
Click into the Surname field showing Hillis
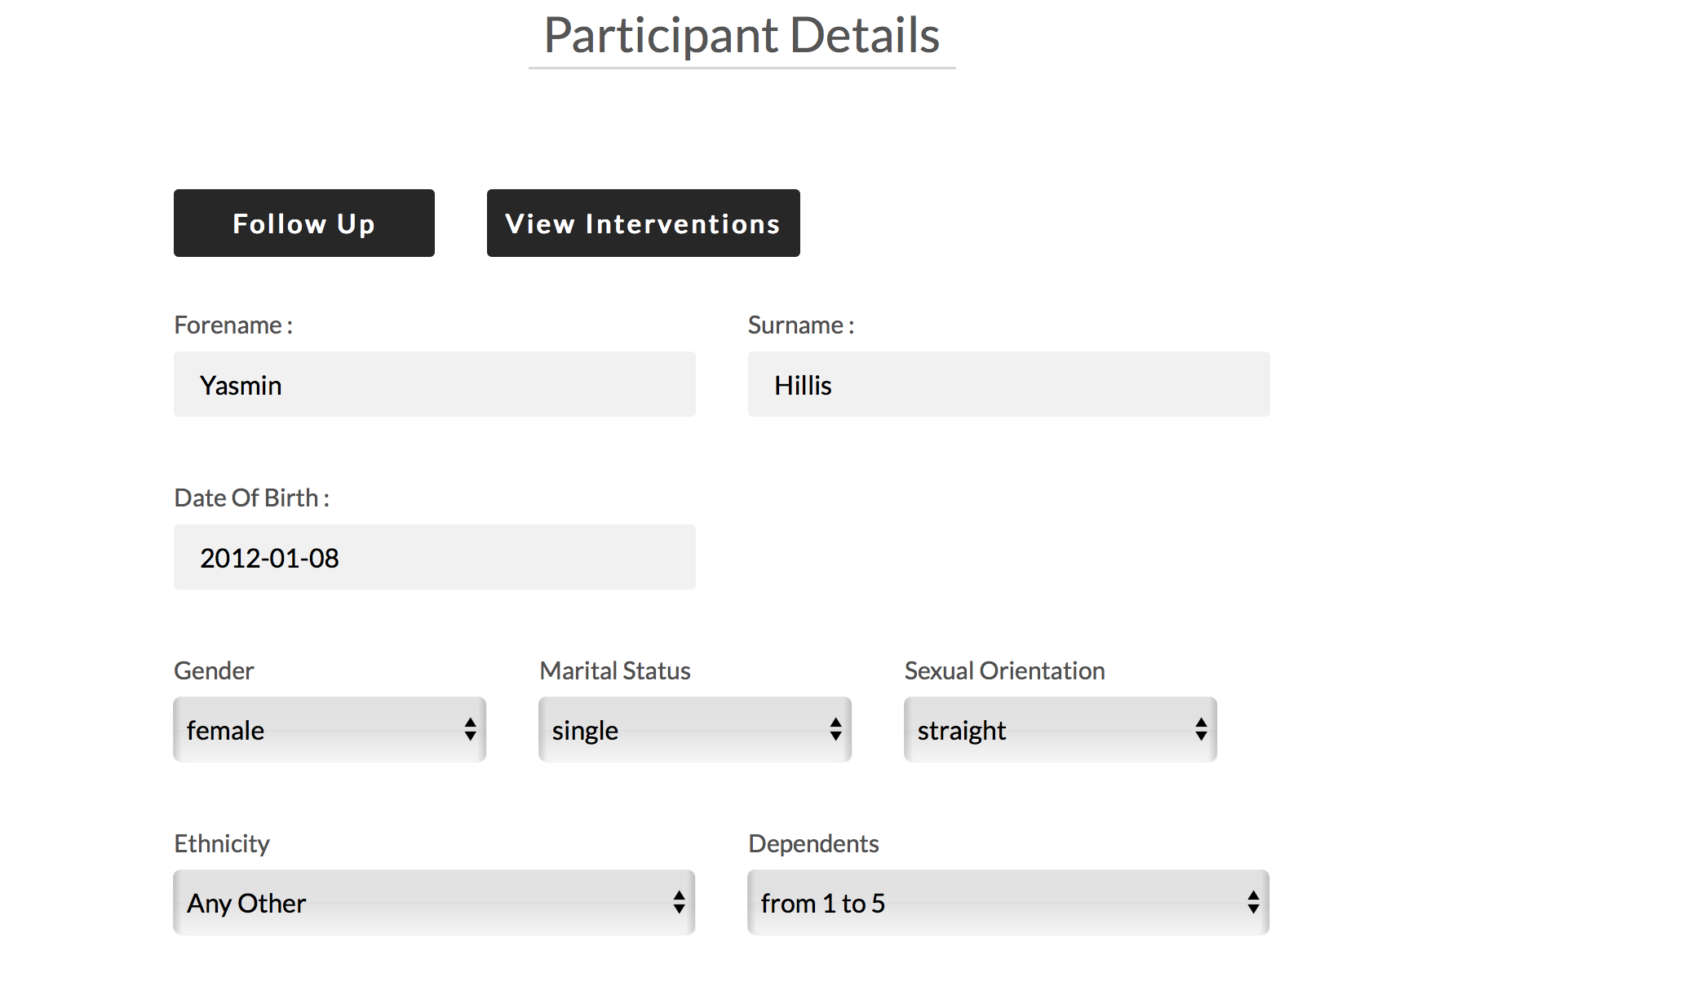(1008, 385)
